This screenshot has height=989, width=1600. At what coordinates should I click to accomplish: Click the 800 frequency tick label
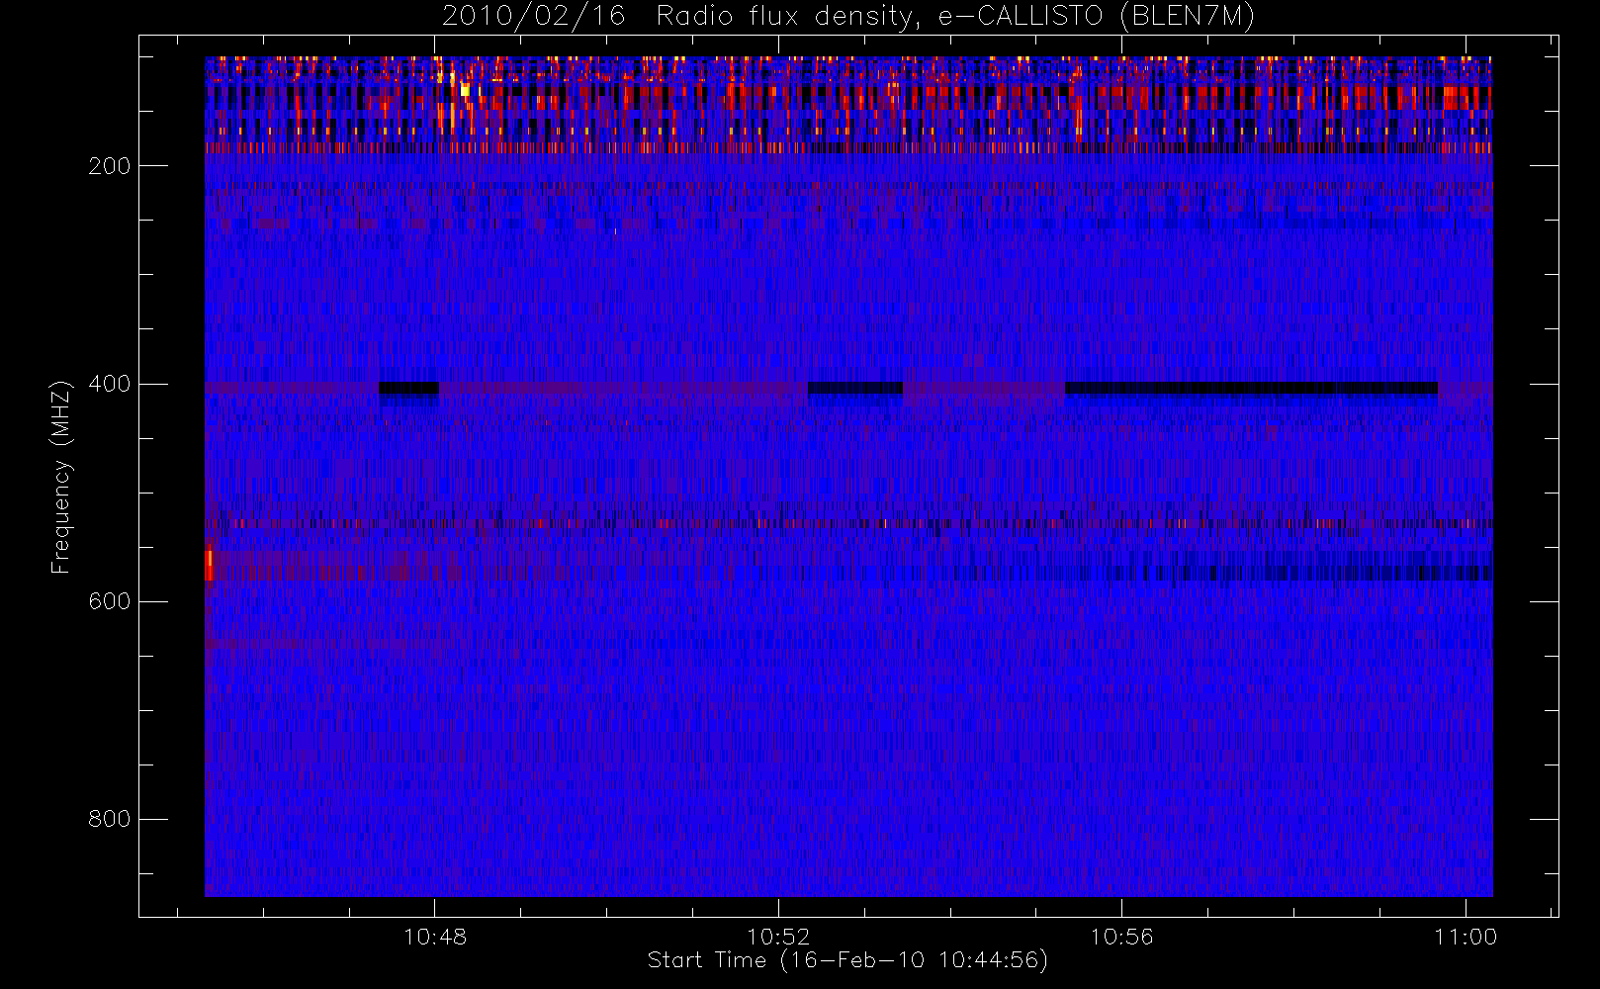[x=110, y=819]
